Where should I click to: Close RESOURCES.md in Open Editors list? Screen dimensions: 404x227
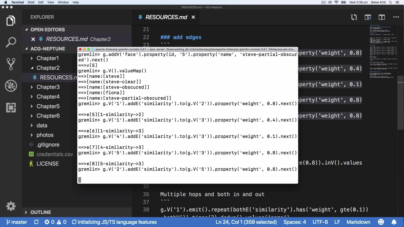[x=33, y=39]
